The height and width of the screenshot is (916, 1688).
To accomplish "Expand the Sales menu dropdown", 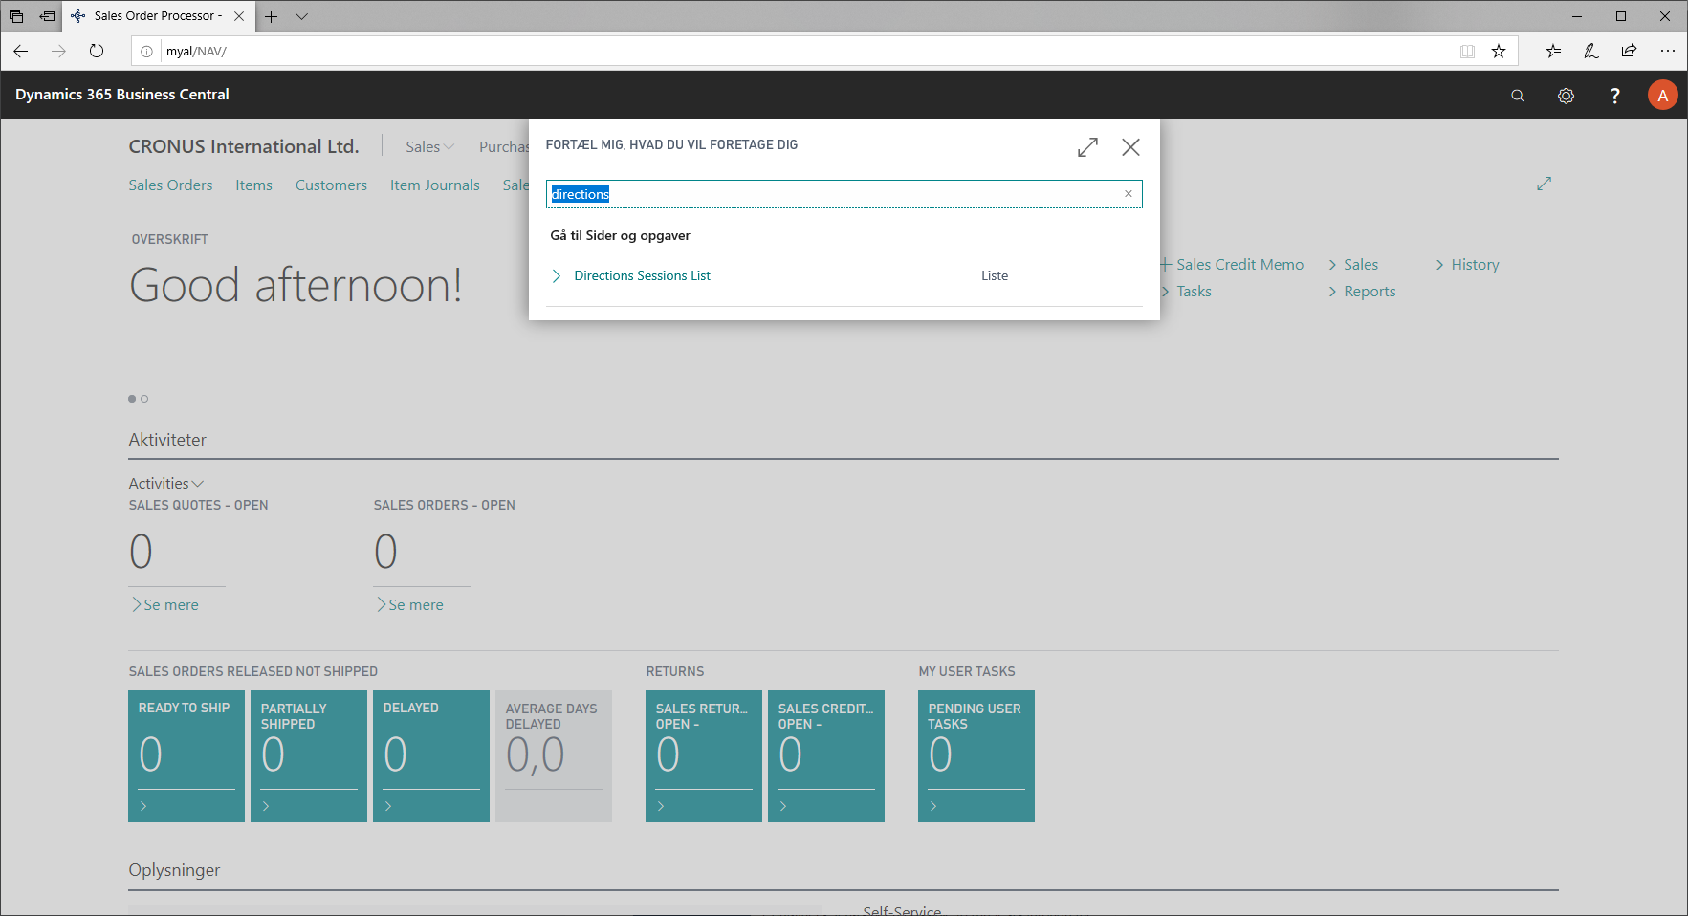I will pos(429,146).
